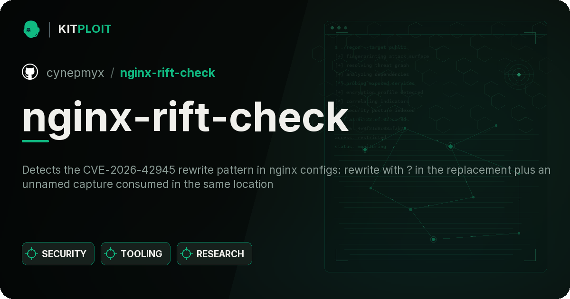This screenshot has height=299, width=570.
Task: Click the terminal line 'correlating indicators'
Action: coord(372,102)
